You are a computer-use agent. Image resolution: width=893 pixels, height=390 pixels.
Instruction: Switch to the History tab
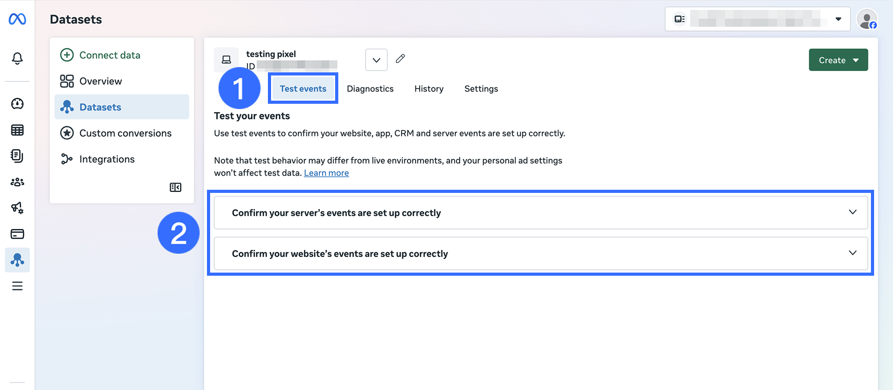(429, 89)
